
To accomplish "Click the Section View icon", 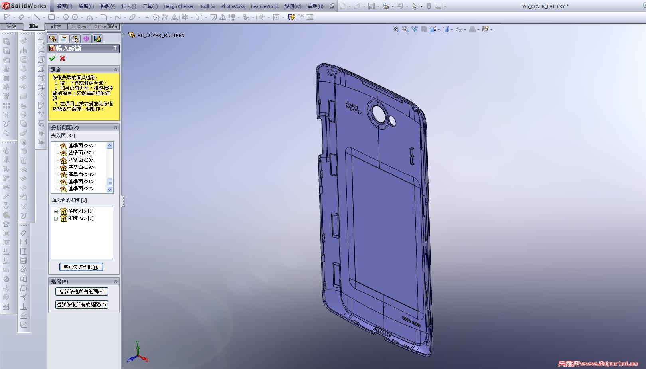I will point(424,29).
